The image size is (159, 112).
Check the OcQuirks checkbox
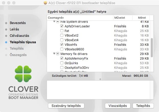[62, 63]
